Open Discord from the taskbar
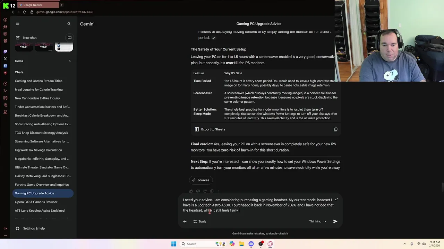Viewport: 444px width, 249px height. tap(251, 244)
